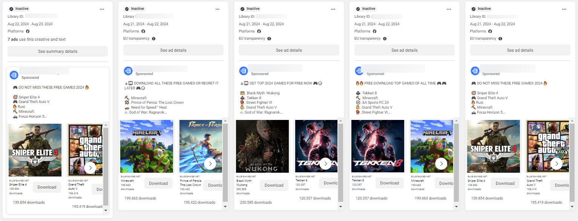Open Grand Theft Auto image on the Aug 21 ad
578x221 pixels.
coord(548,146)
